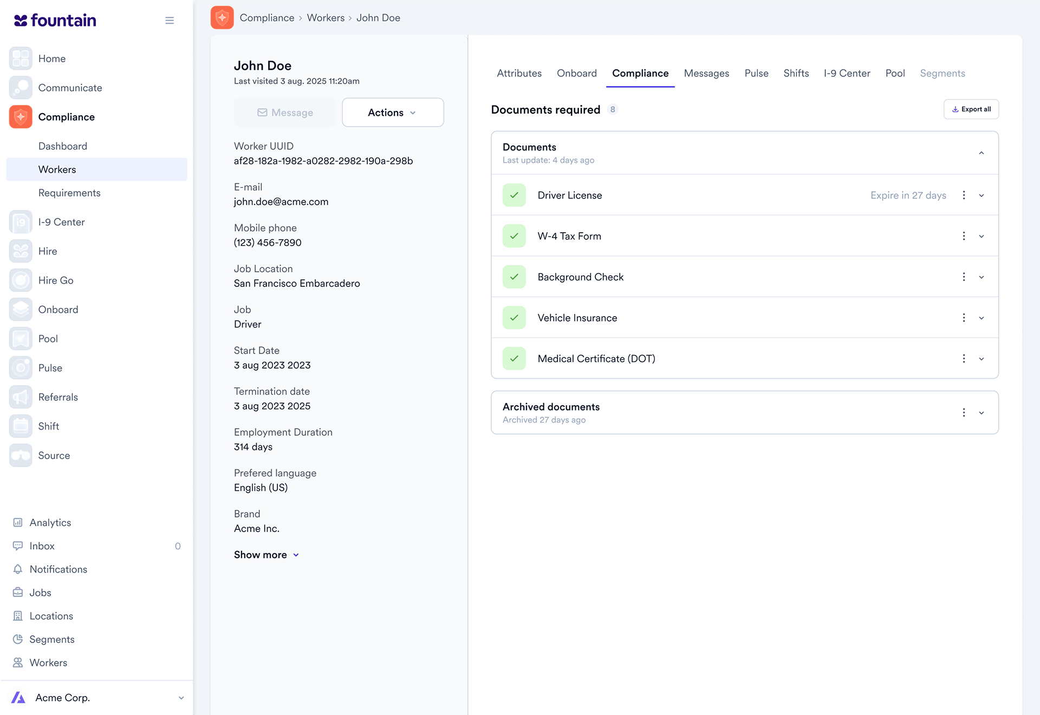The width and height of the screenshot is (1040, 715).
Task: Click the Notifications bell icon
Action: (18, 569)
